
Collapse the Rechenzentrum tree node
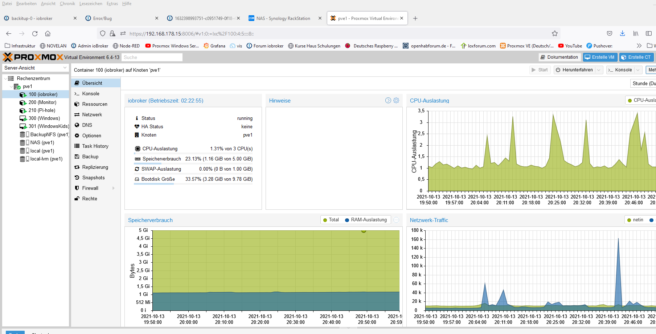5,78
